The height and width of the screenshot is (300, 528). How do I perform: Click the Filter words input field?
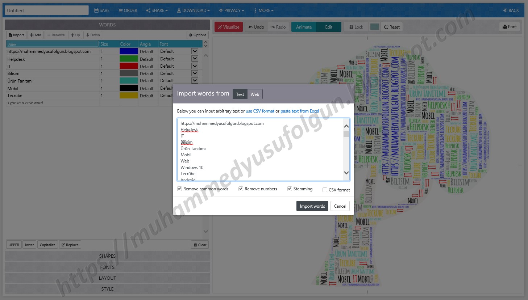pyautogui.click(x=53, y=44)
